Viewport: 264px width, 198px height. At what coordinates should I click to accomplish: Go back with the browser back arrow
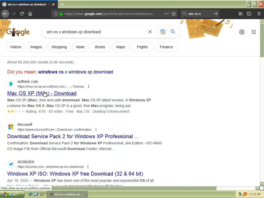tap(5, 14)
